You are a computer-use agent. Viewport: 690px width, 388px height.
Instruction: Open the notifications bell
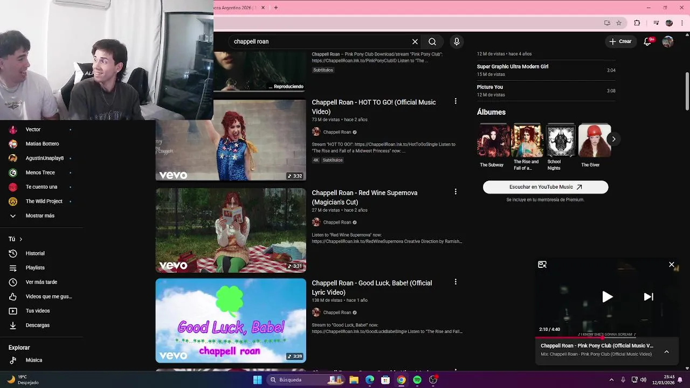648,41
